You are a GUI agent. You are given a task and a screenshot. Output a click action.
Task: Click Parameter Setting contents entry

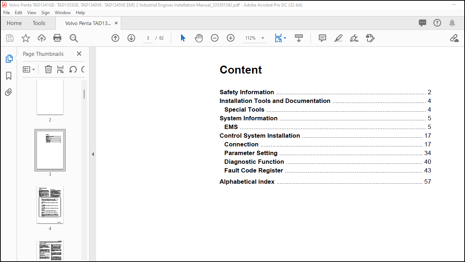[x=328, y=153]
